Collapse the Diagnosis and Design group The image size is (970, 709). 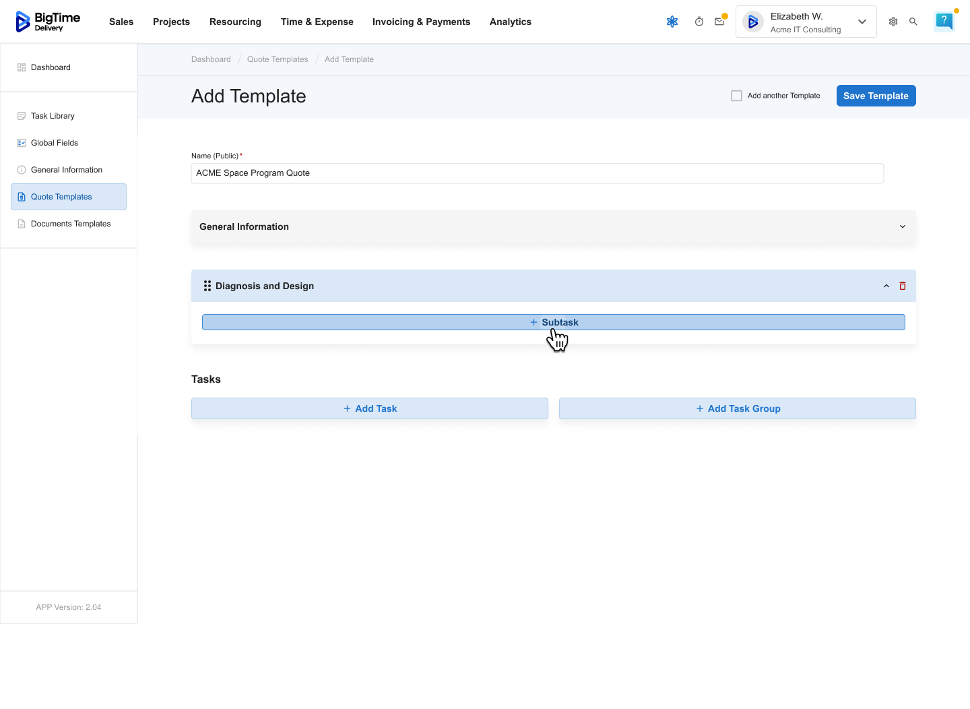886,286
